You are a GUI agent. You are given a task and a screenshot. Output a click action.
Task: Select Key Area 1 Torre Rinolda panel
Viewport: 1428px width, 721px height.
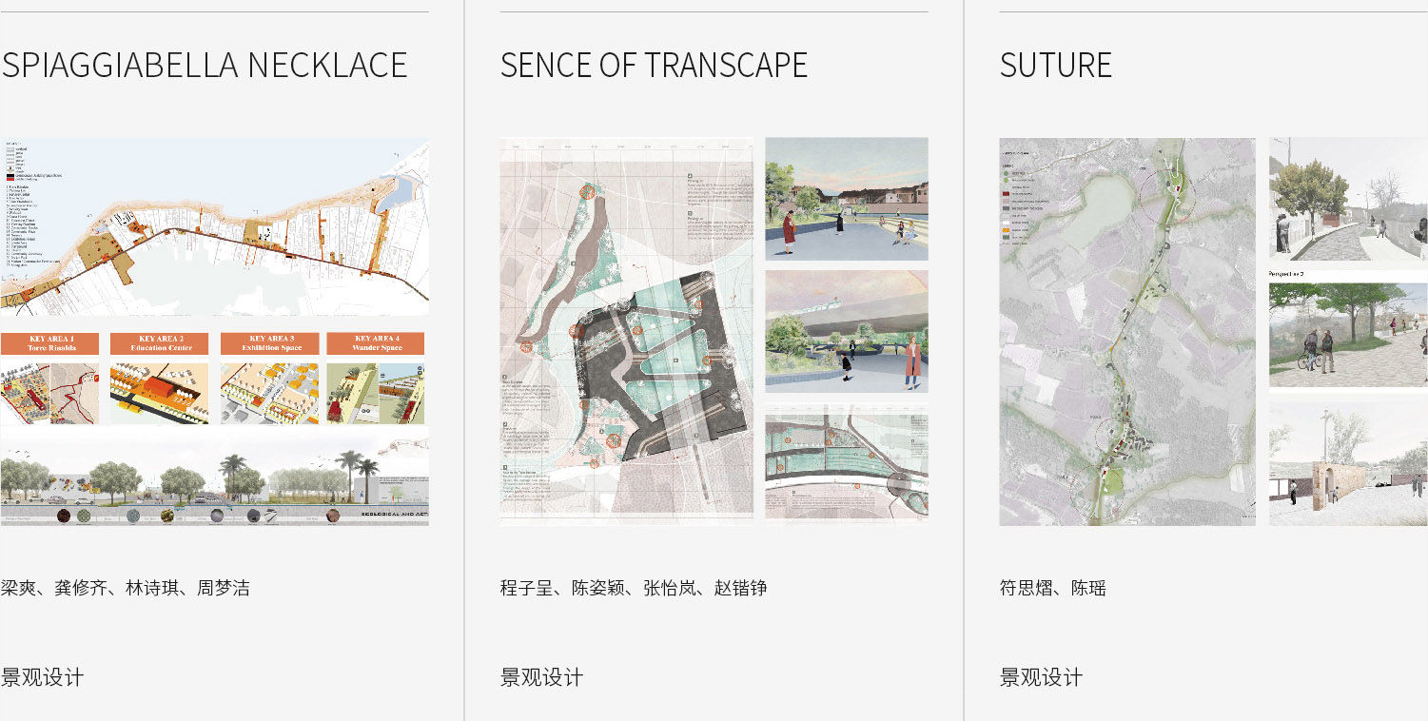49,379
